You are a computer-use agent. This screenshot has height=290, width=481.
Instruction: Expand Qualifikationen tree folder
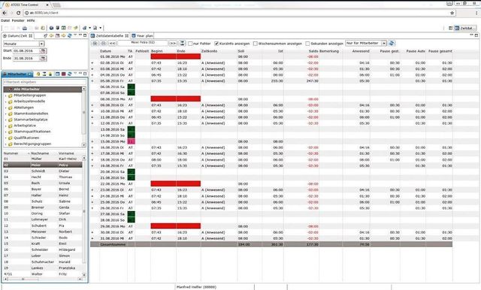click(5, 138)
